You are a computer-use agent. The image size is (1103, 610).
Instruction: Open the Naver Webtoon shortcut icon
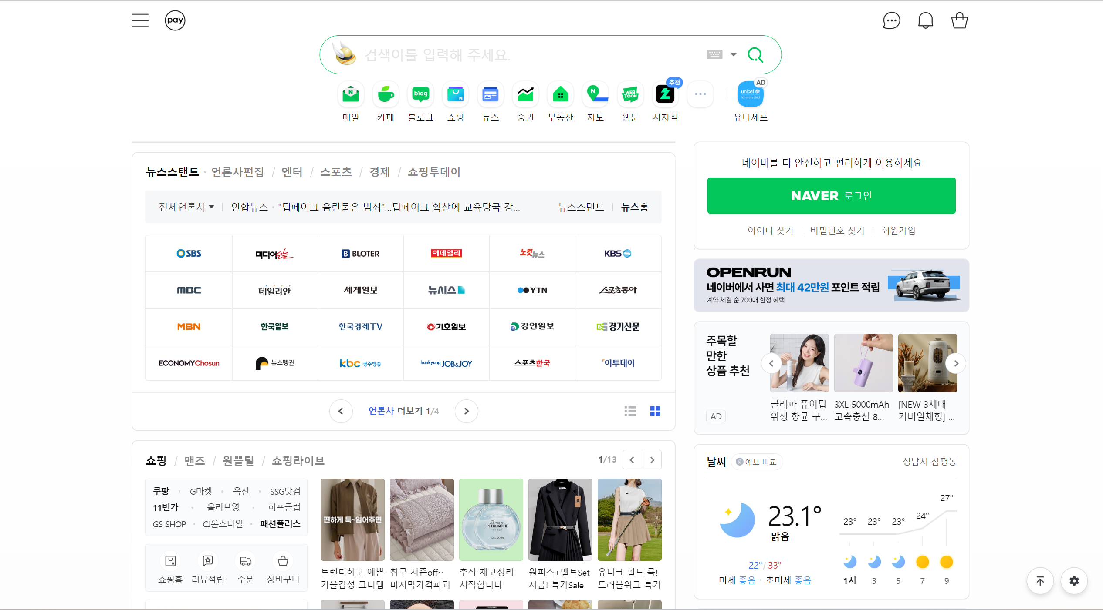630,94
